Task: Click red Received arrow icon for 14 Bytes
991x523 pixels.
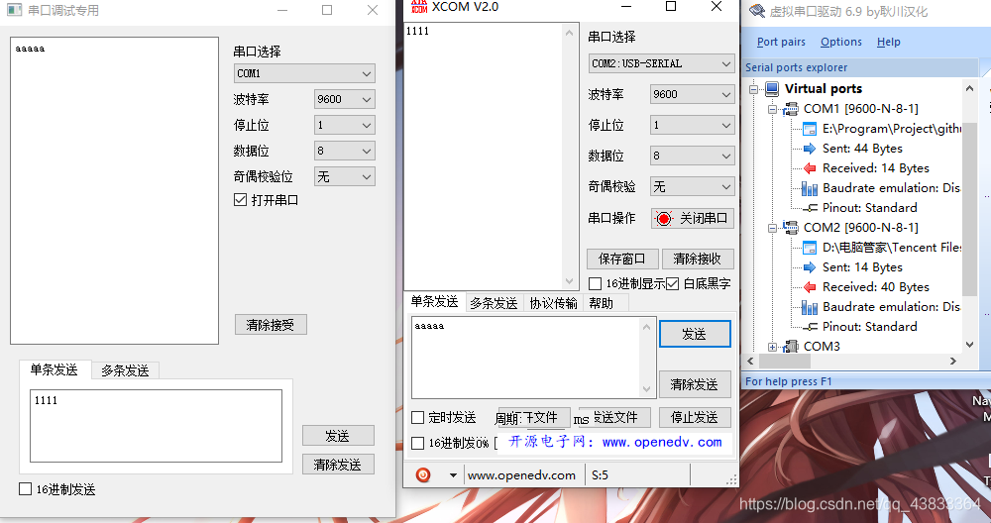Action: pos(810,168)
